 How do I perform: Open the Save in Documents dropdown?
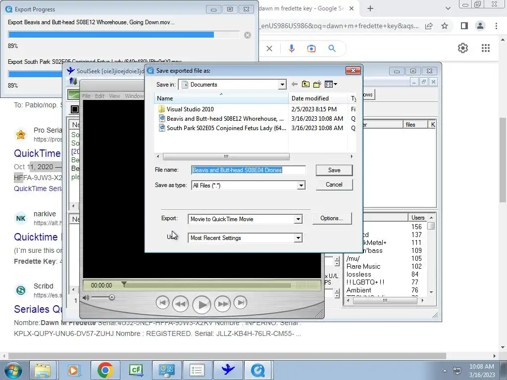(x=282, y=85)
